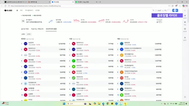Click 대한전선 navy logo
Image resolution: width=189 pixels, height=106 pixels.
click(122, 84)
